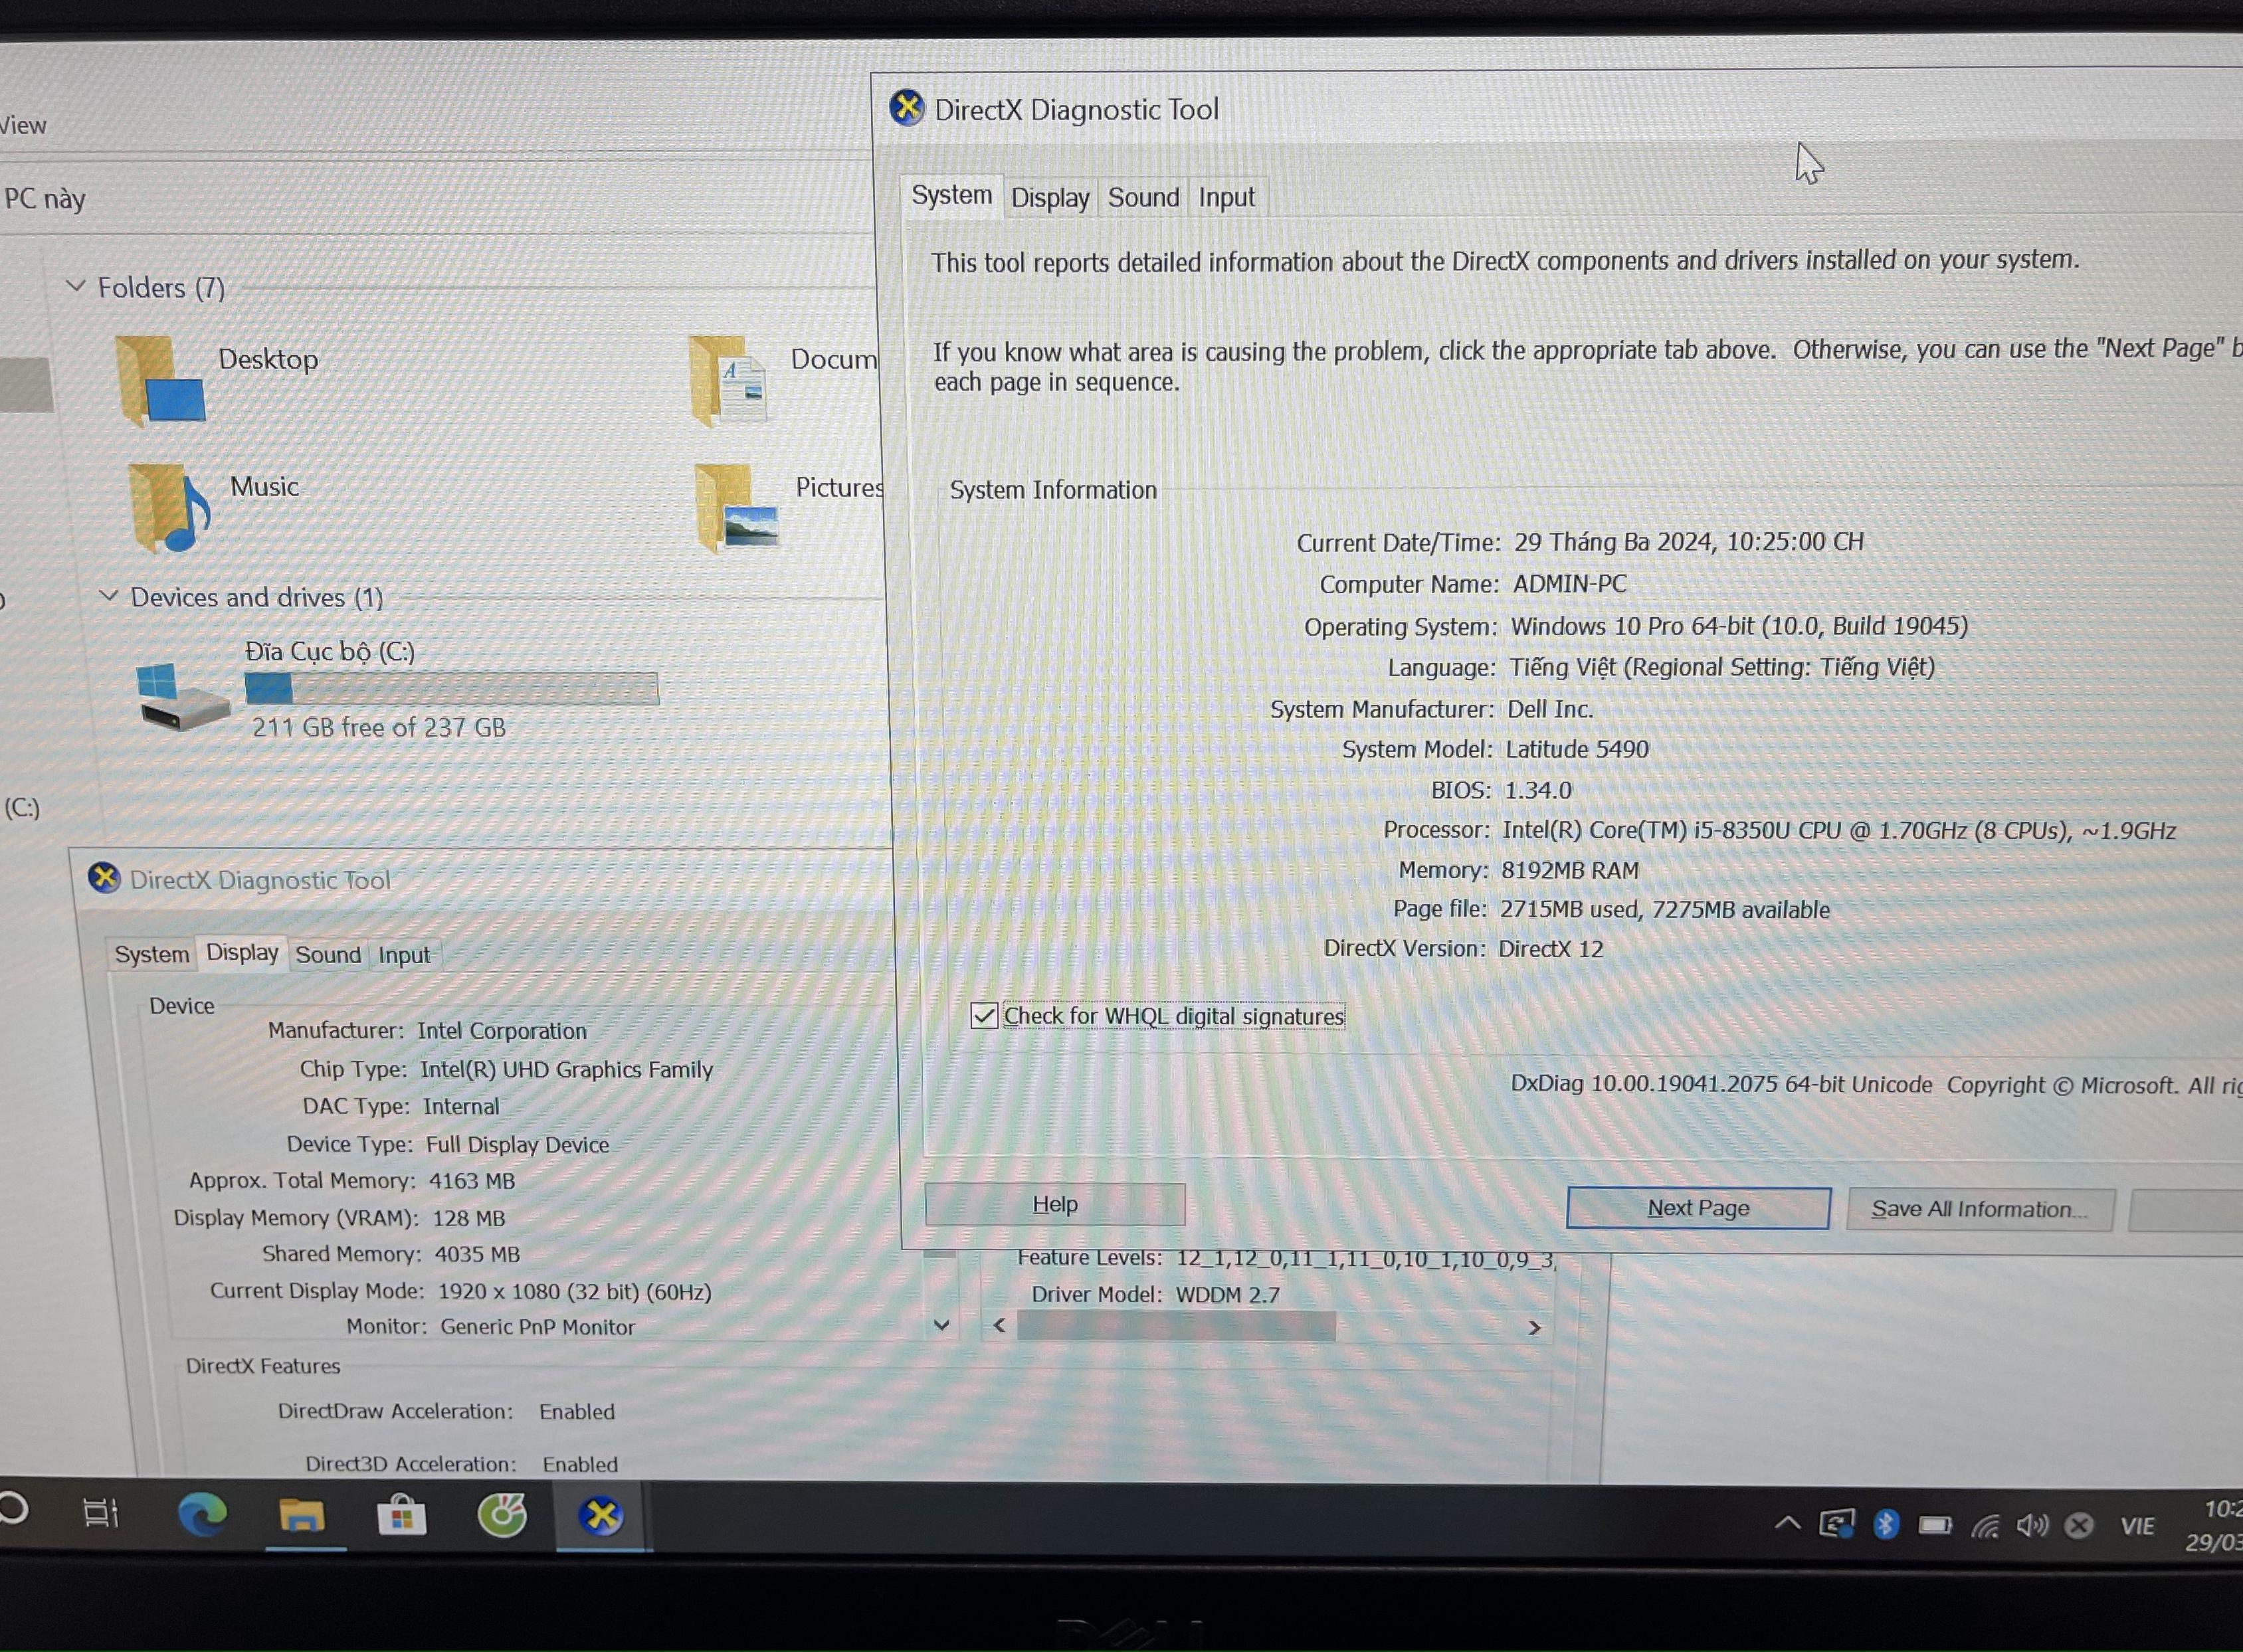Open the Wi-Fi network tray icon
The width and height of the screenshot is (2243, 1652).
pos(1985,1526)
